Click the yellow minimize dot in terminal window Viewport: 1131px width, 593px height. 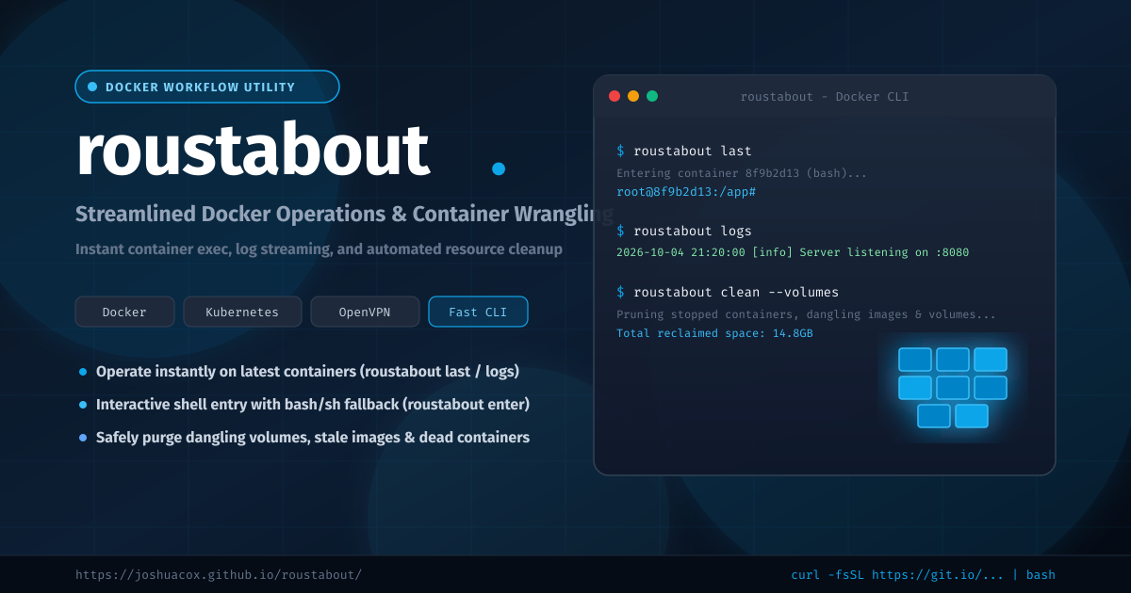pyautogui.click(x=633, y=96)
